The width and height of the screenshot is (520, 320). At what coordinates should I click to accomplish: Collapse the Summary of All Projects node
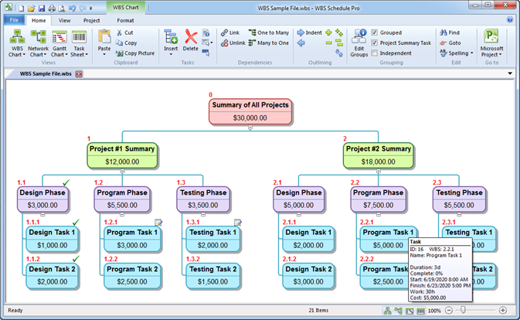click(x=250, y=128)
